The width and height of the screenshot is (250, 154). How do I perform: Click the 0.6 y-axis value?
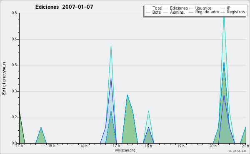click(14, 39)
